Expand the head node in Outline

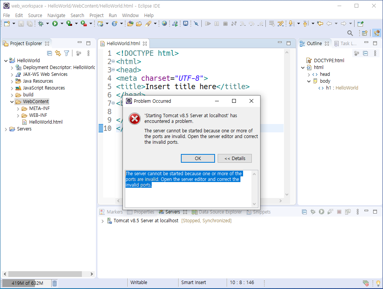coord(309,74)
